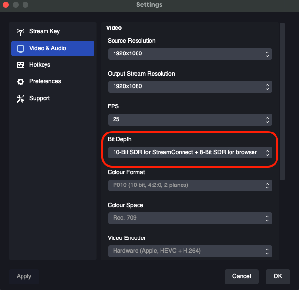This screenshot has height=290, width=299.
Task: Click the Video Encoder stepper arrows
Action: 267,251
